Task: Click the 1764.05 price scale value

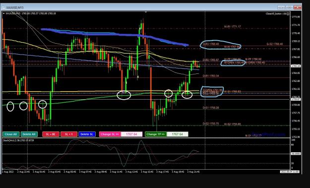Action: [296, 73]
